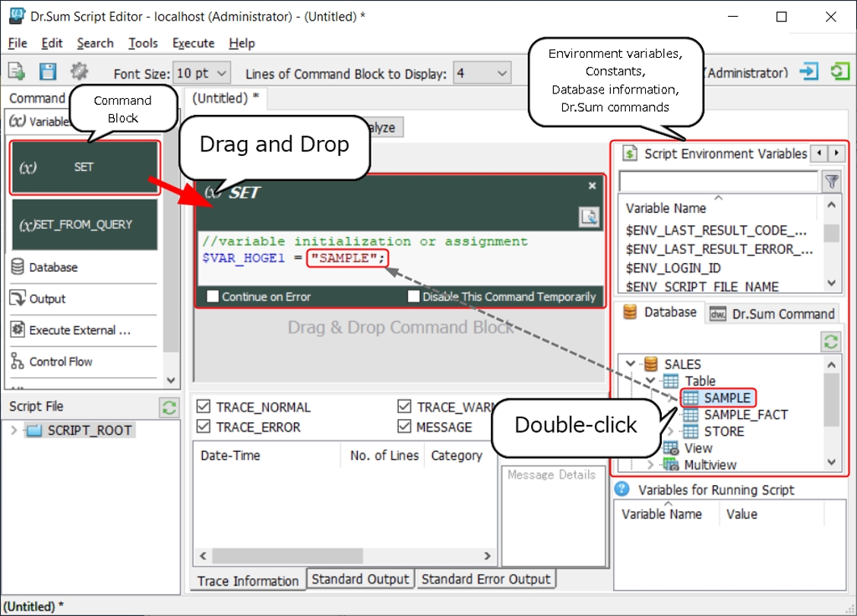Click the filter funnel icon beside search field

(833, 182)
